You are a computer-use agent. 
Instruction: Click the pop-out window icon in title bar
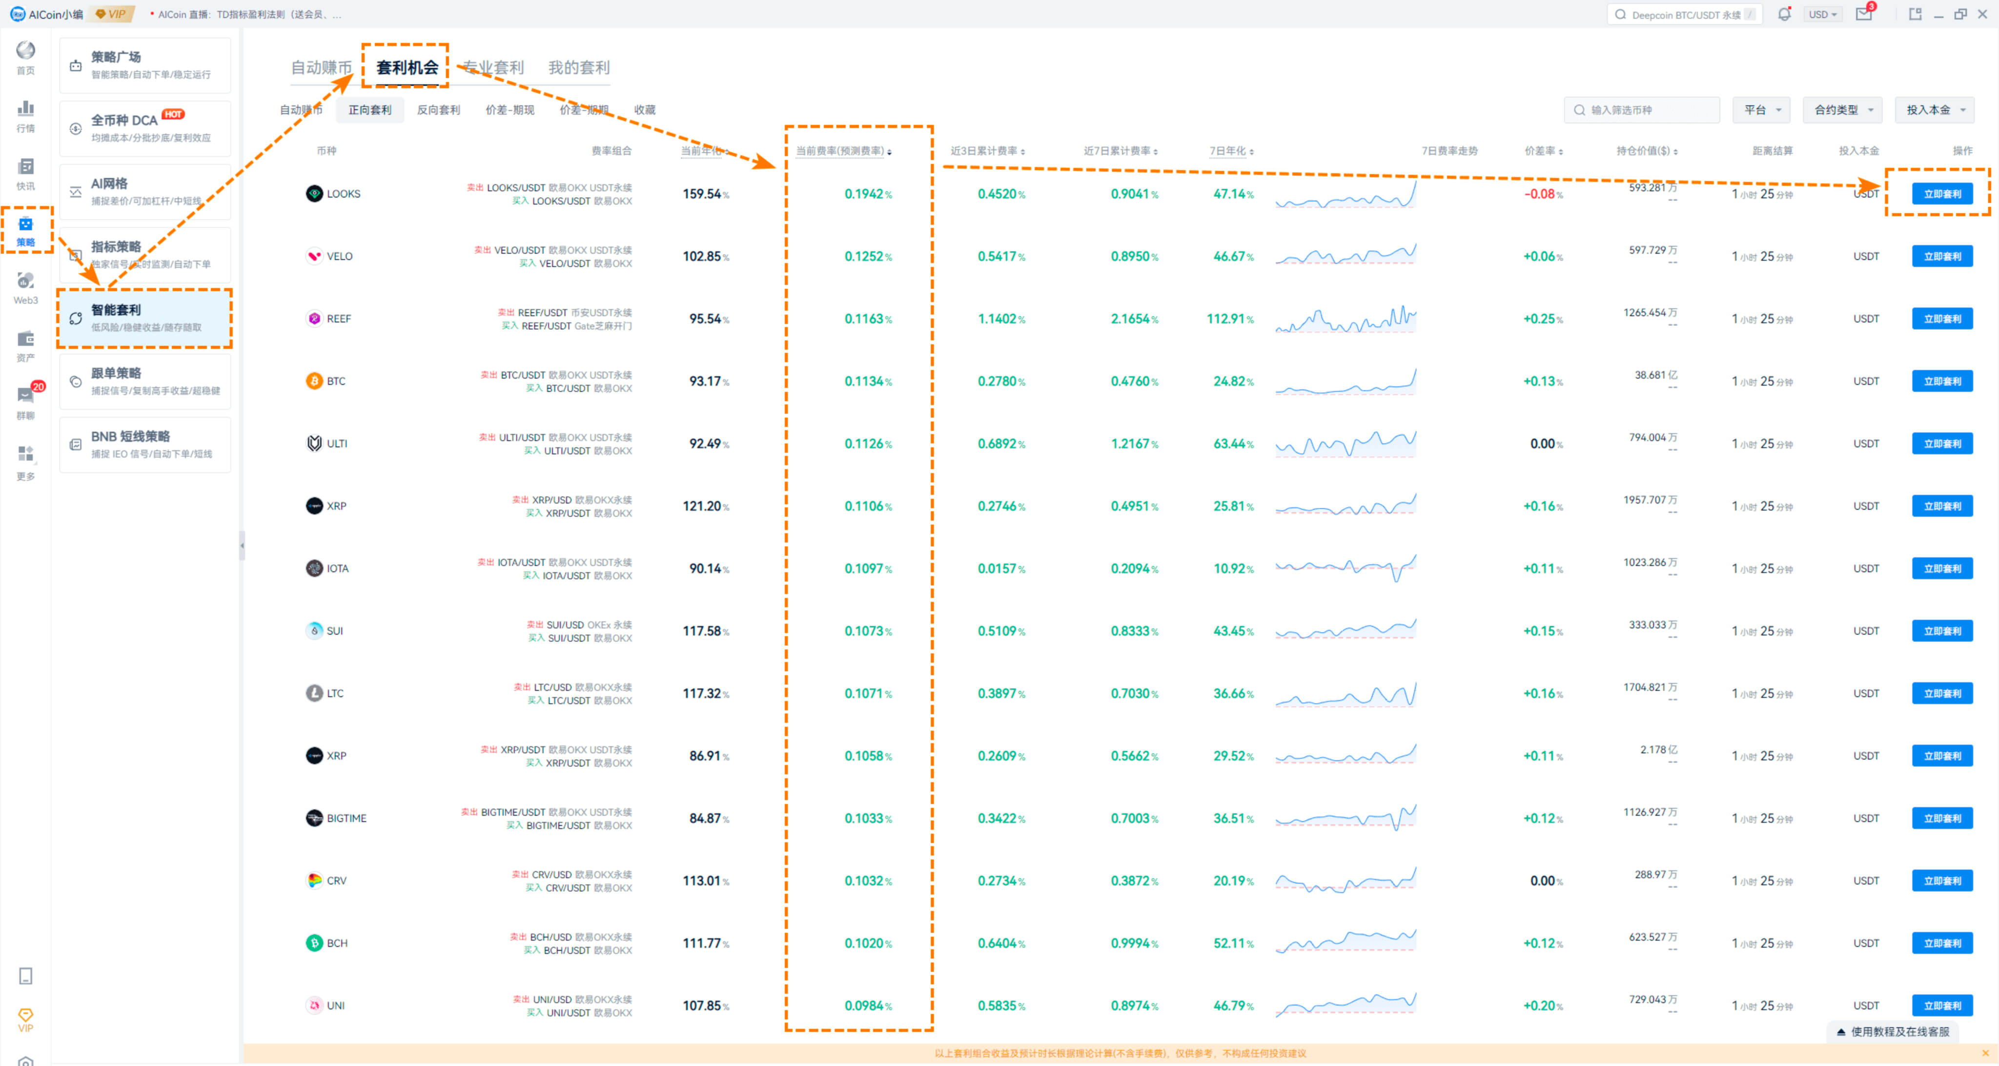tap(1915, 14)
